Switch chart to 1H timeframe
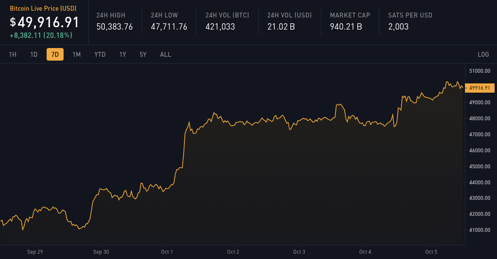This screenshot has width=497, height=259. click(13, 54)
